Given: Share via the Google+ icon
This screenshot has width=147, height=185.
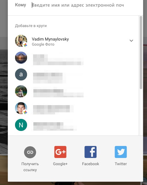Looking at the screenshot, I should [x=60, y=152].
